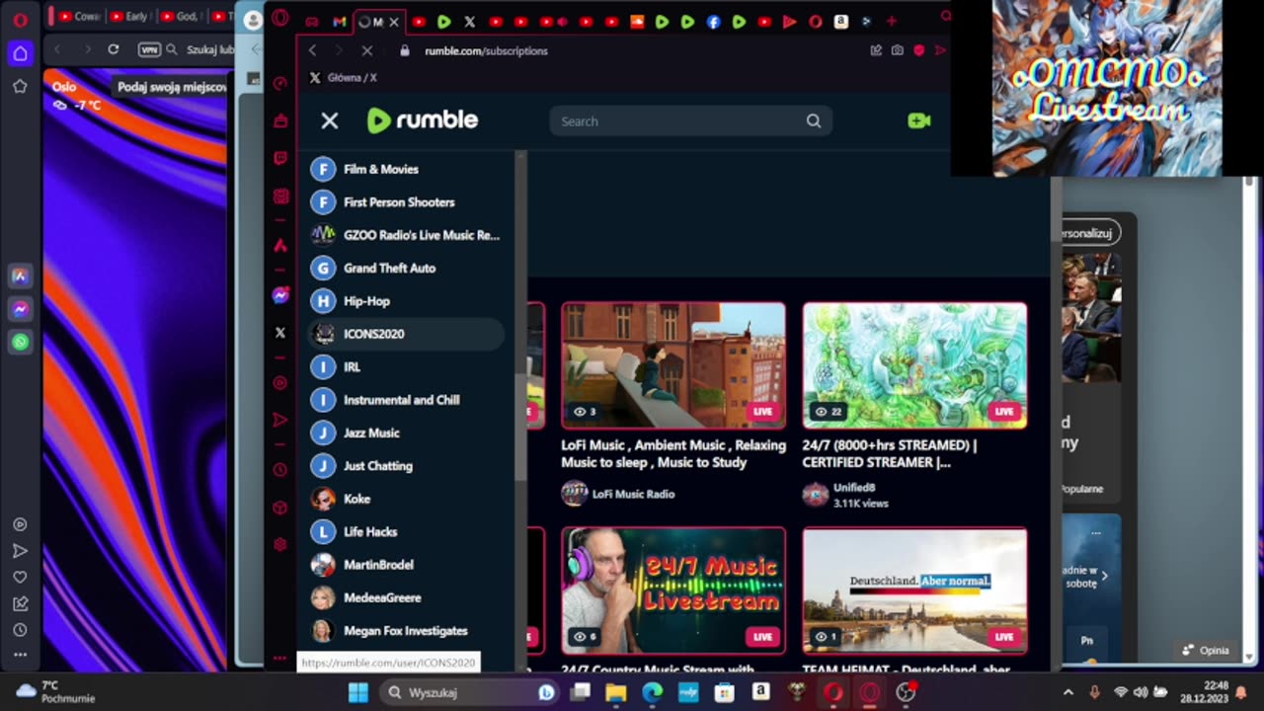Show hidden tray icons chevron
Image resolution: width=1264 pixels, height=711 pixels.
point(1067,692)
